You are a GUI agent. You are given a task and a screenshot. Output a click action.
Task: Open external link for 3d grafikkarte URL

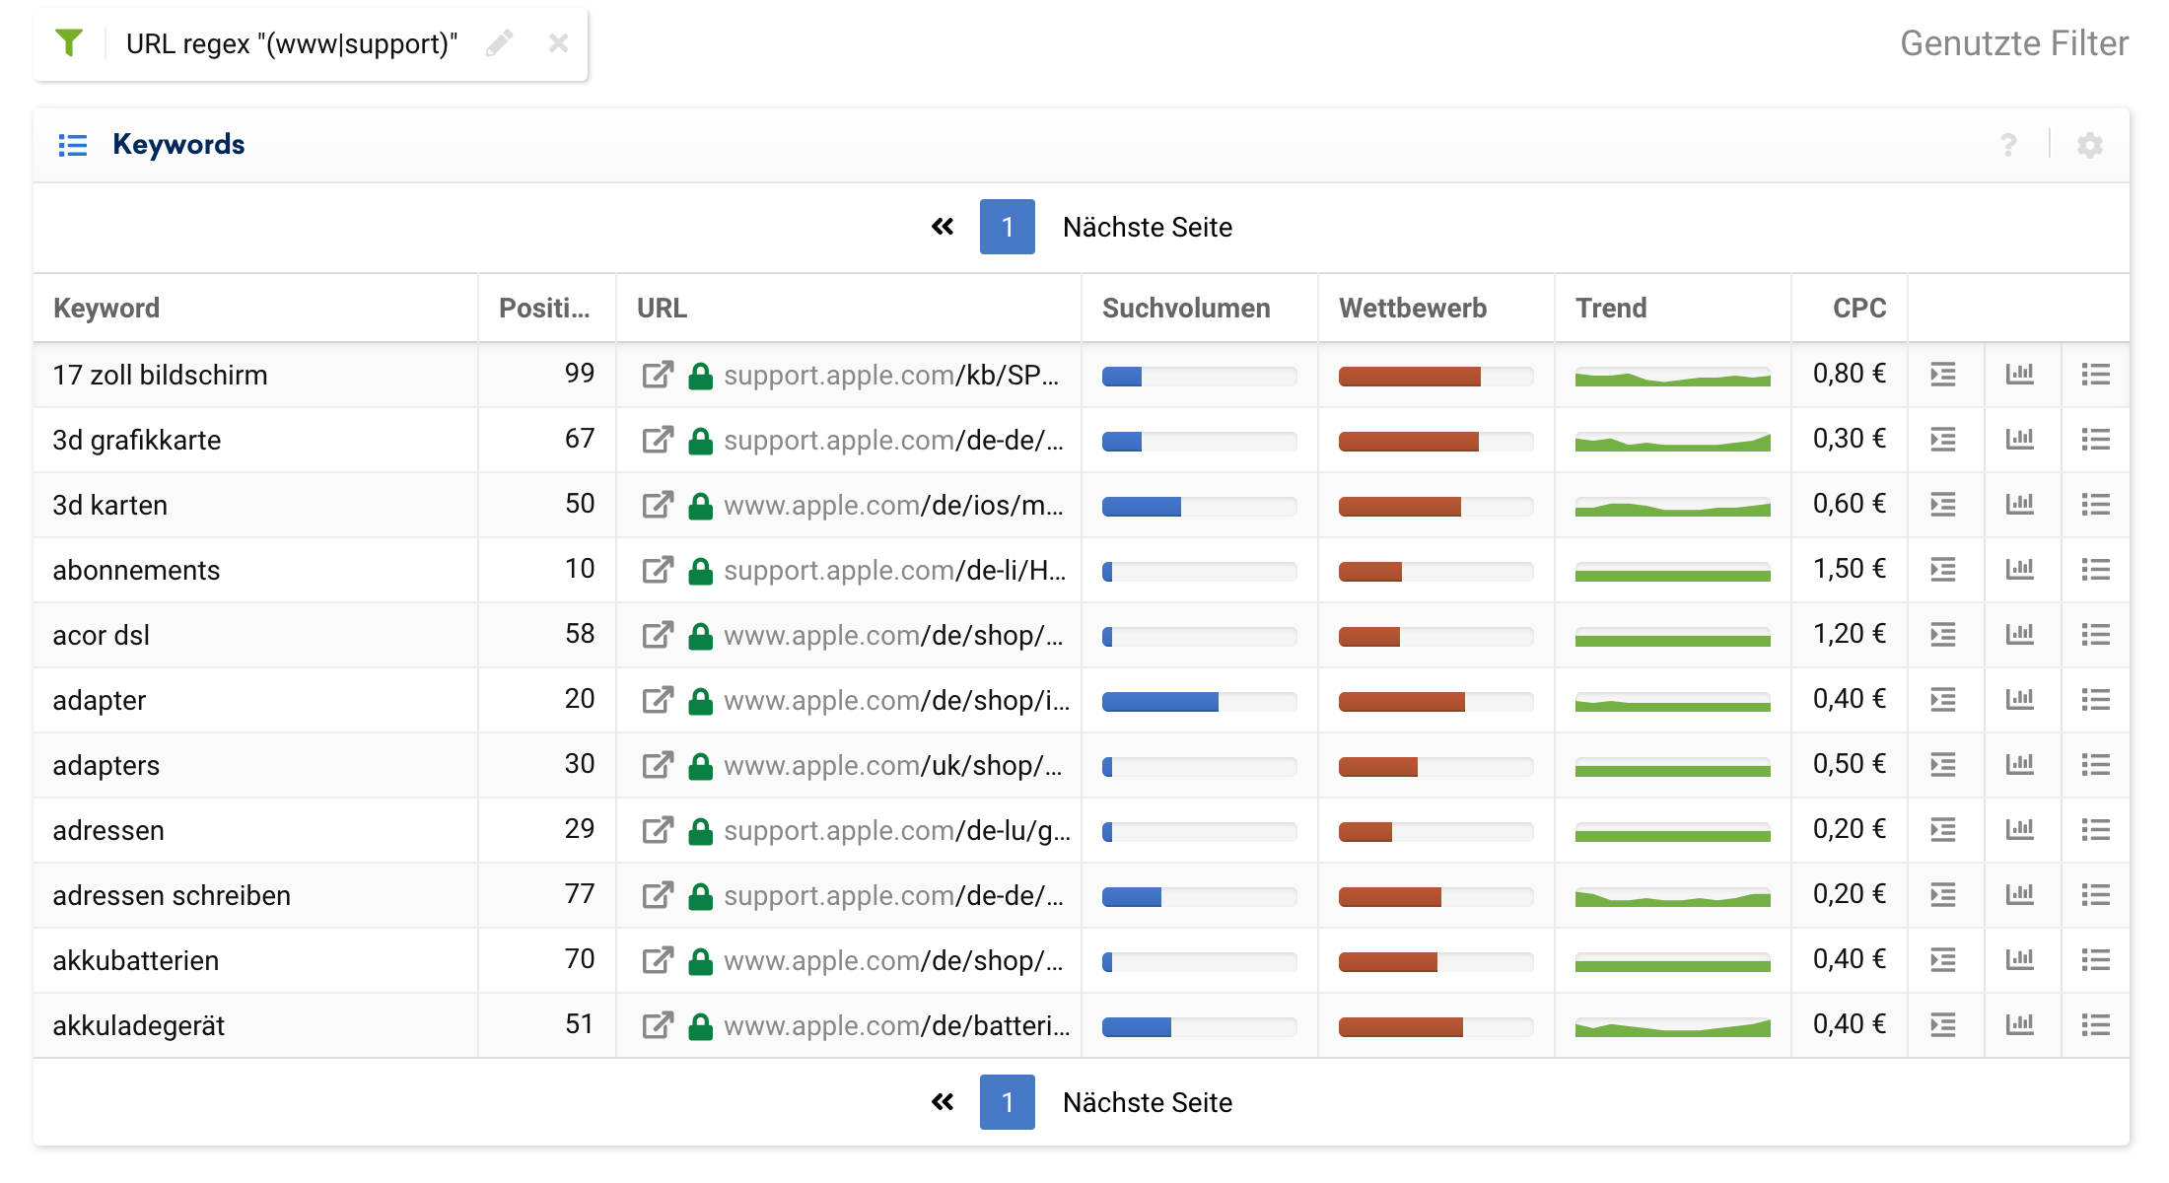coord(658,440)
